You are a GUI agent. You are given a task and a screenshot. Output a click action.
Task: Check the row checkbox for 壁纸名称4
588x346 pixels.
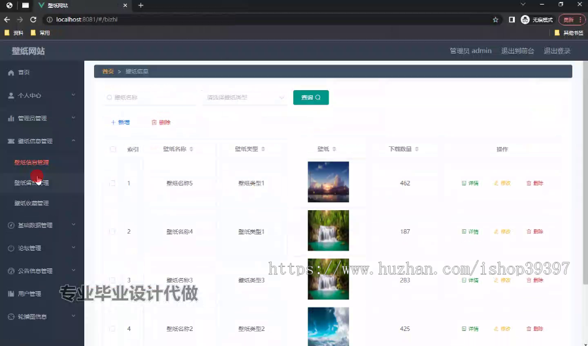[112, 232]
